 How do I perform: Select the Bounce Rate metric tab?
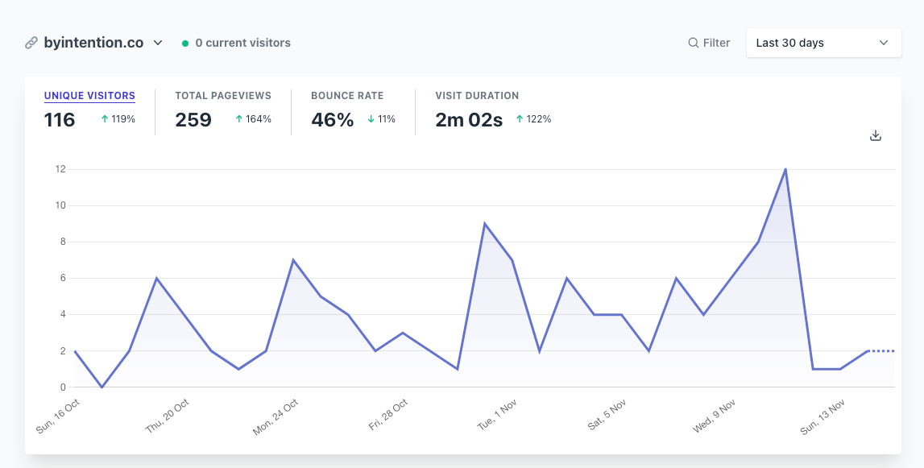click(347, 96)
